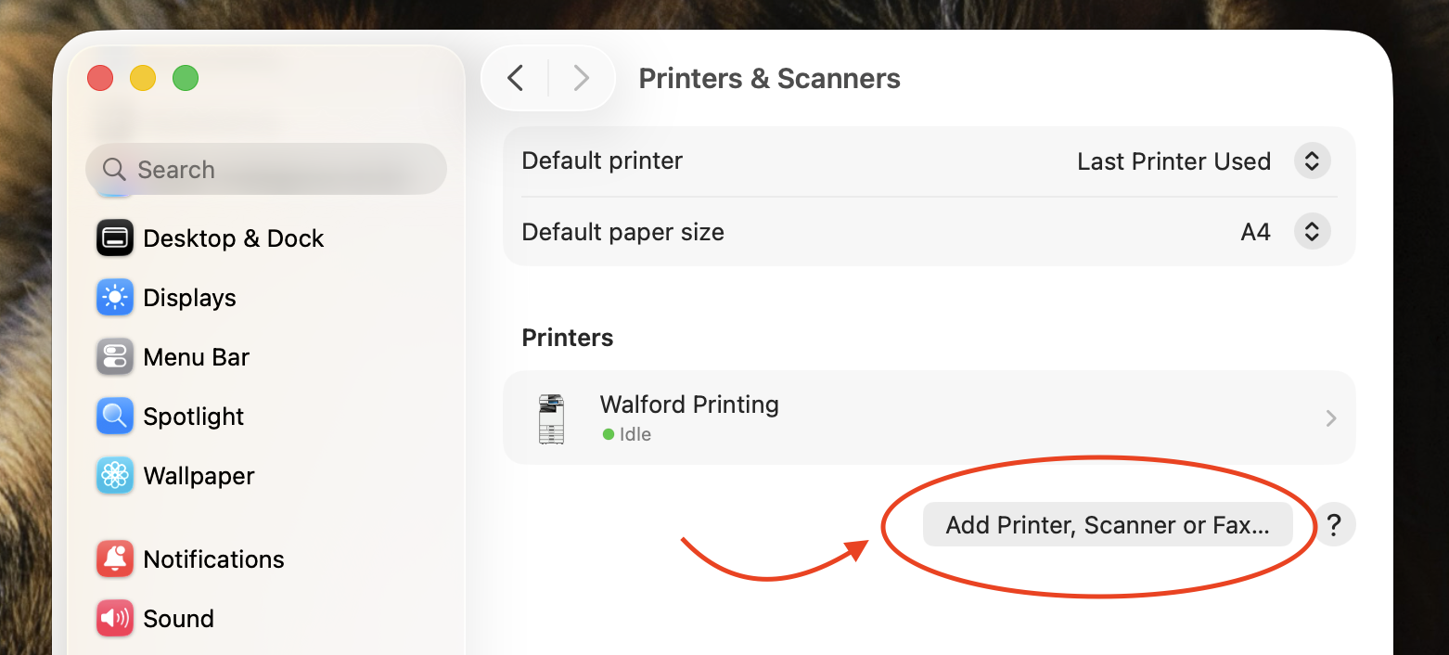Open Desktop & Dock settings icon
The width and height of the screenshot is (1449, 655).
(115, 238)
